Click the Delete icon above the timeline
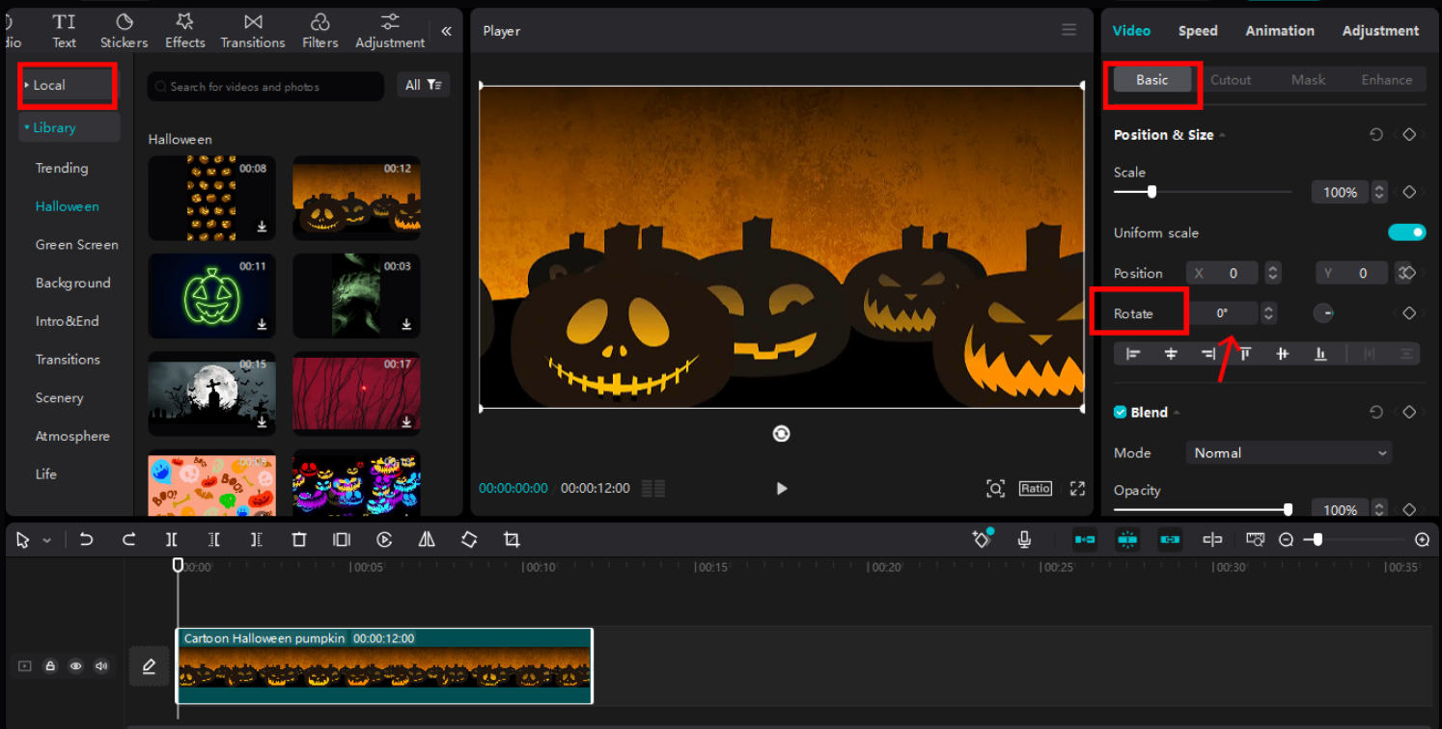The height and width of the screenshot is (729, 1442). pyautogui.click(x=299, y=539)
